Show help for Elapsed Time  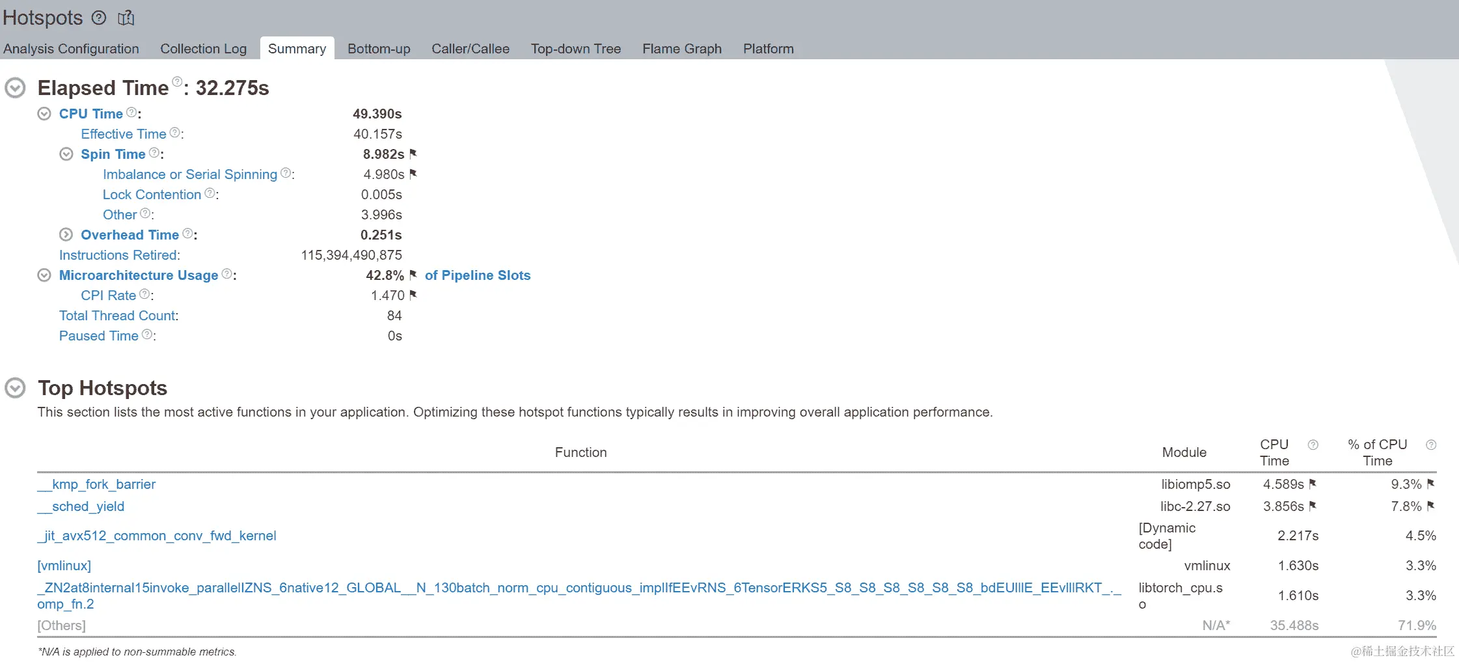click(x=177, y=81)
